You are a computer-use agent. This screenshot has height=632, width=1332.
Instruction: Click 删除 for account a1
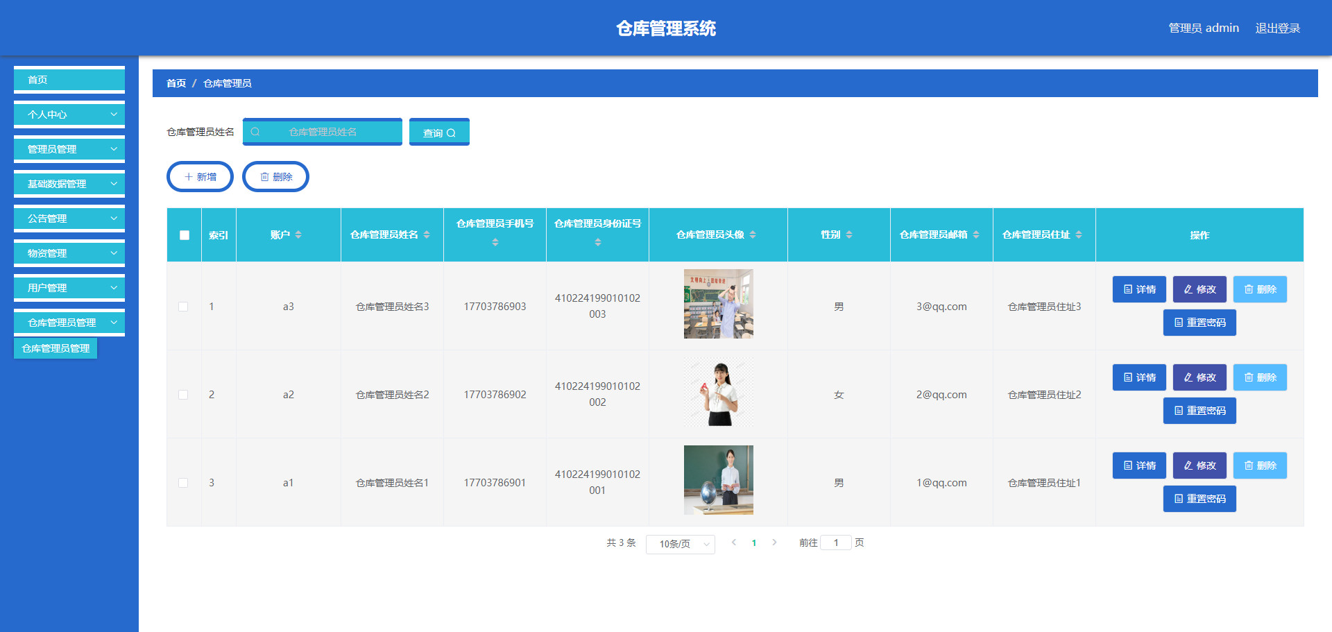(1260, 466)
